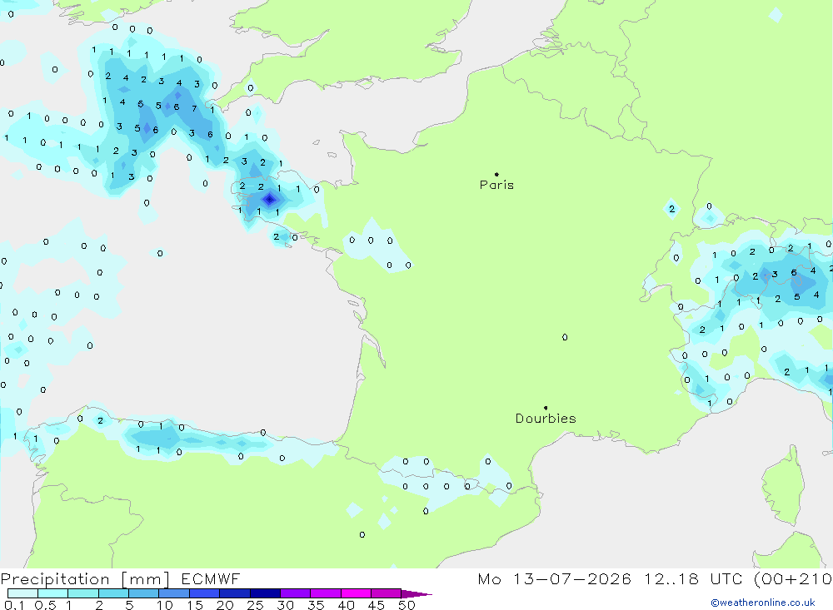Viewport: 833px width, 610px height.
Task: Click the 25–30 mm dark blue legend swatch
Action: 265,593
